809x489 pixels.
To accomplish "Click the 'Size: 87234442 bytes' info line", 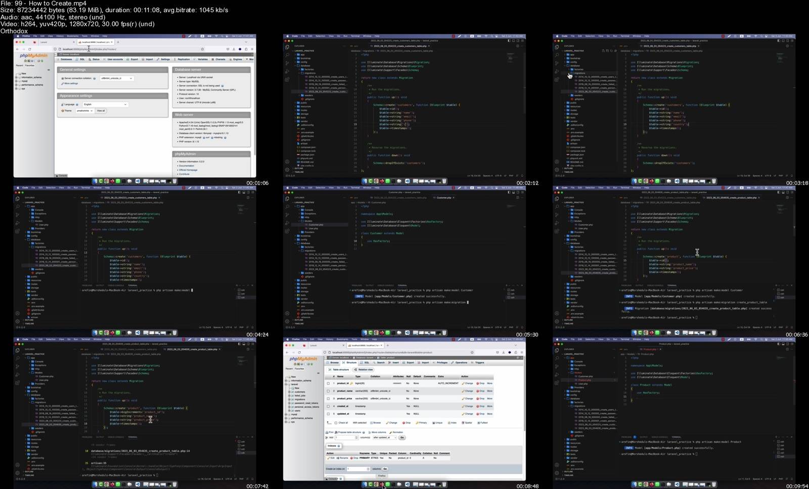I will 114,10.
